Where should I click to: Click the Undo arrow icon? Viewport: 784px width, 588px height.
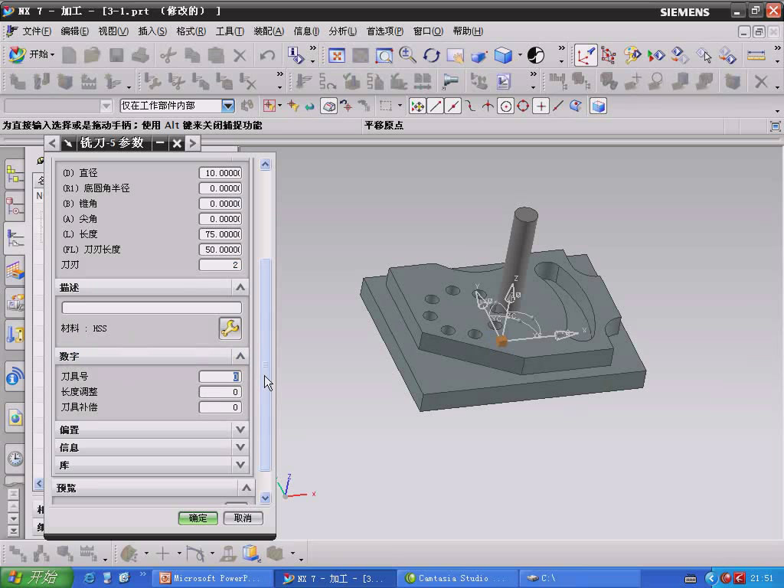click(267, 55)
